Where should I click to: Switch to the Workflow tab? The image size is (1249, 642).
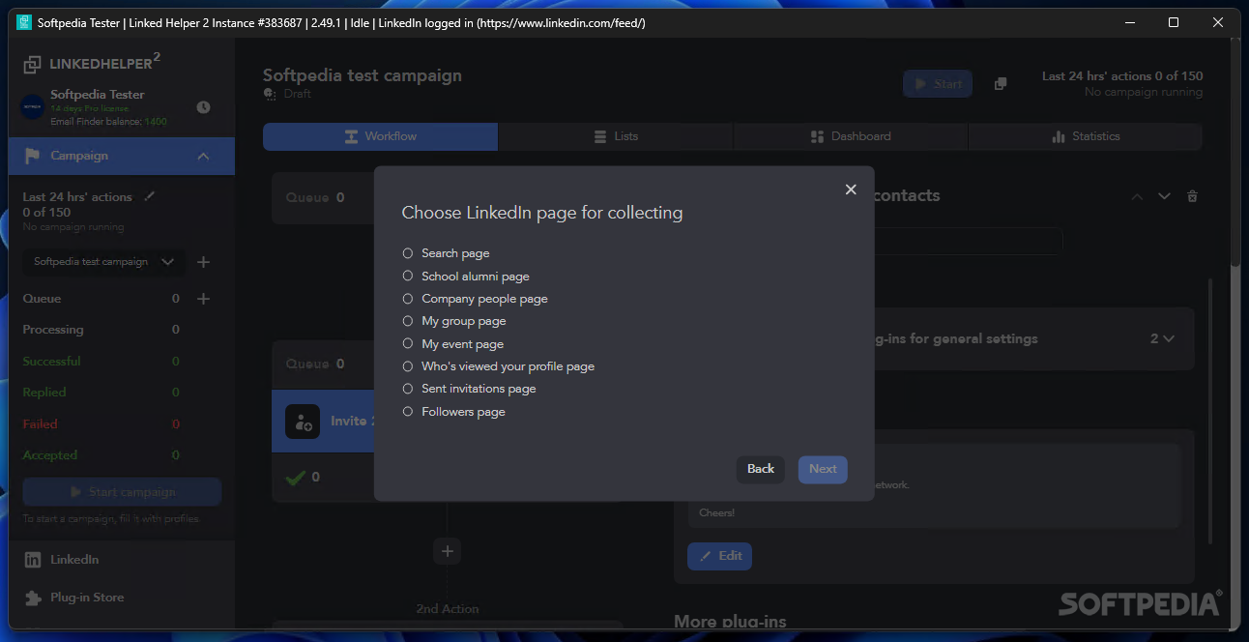(x=381, y=136)
